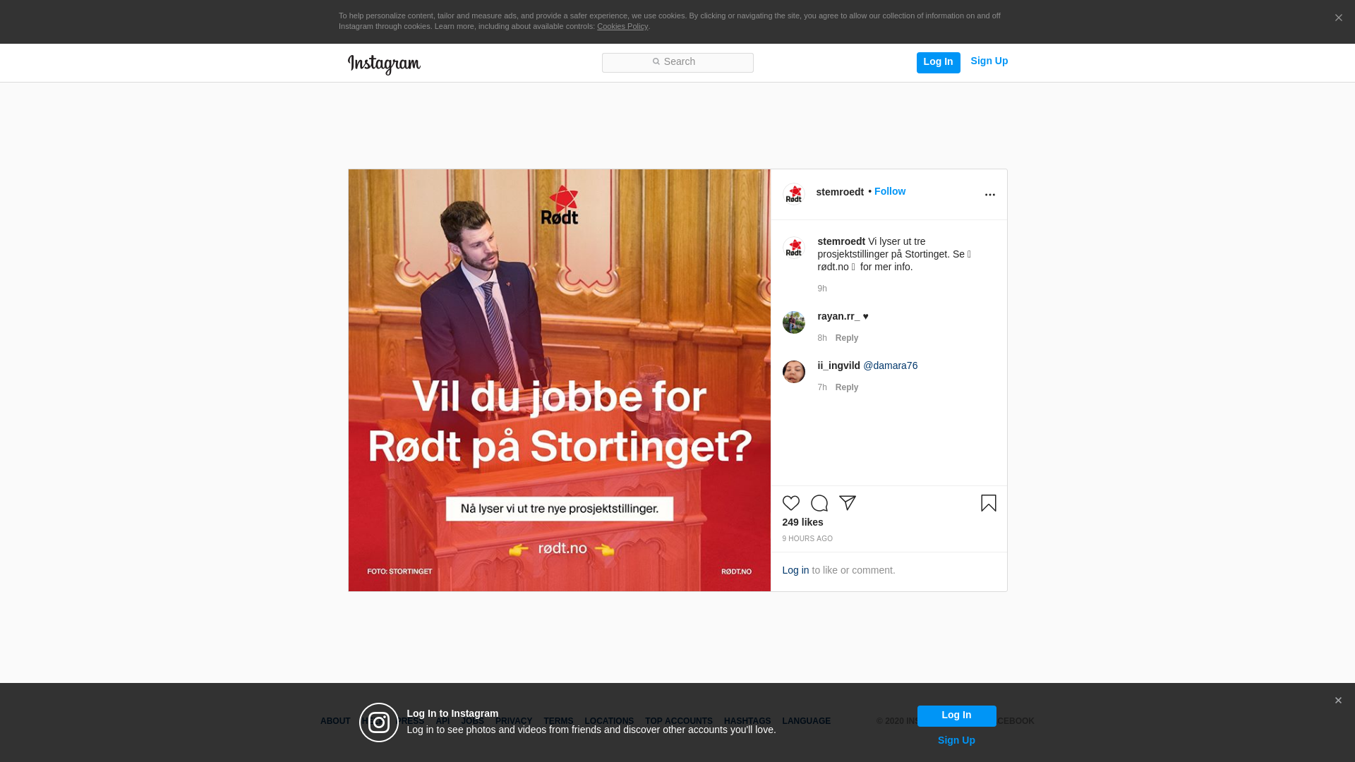This screenshot has width=1355, height=762.
Task: Open the @damara76 mention link
Action: pos(890,365)
